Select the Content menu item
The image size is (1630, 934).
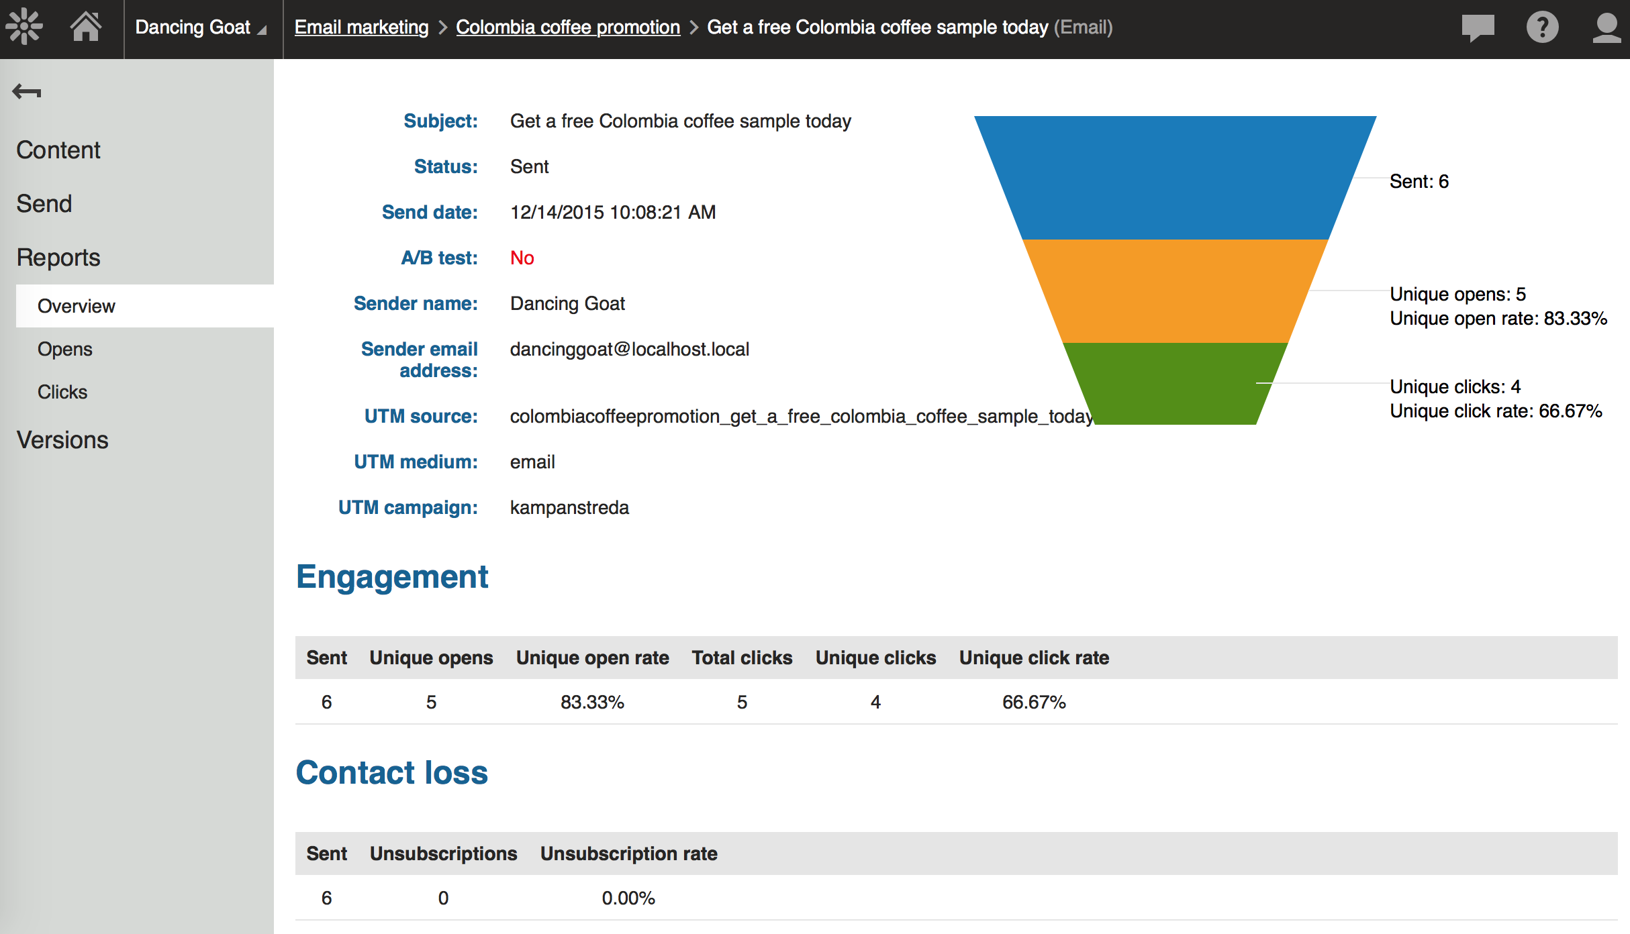pyautogui.click(x=58, y=150)
